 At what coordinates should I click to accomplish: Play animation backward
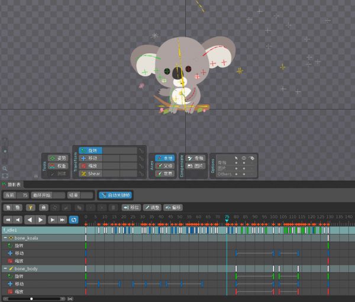(x=30, y=220)
